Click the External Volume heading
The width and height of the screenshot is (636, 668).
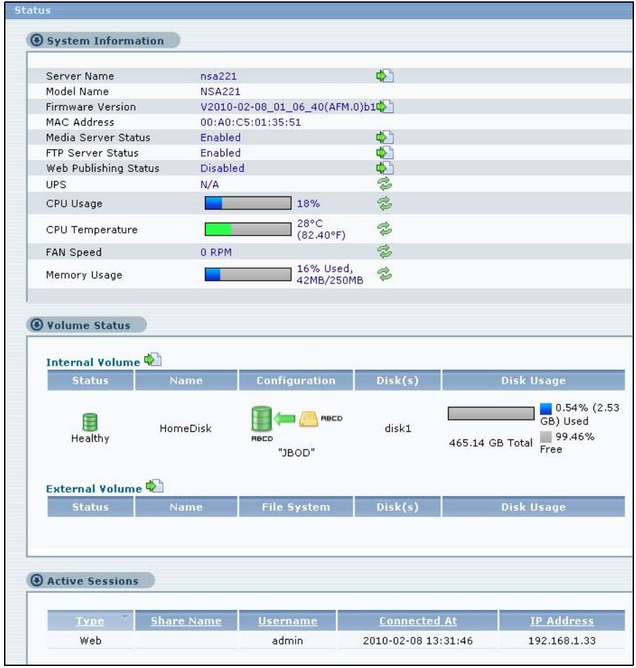[x=94, y=489]
